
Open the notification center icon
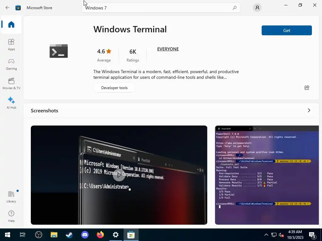click(x=312, y=235)
